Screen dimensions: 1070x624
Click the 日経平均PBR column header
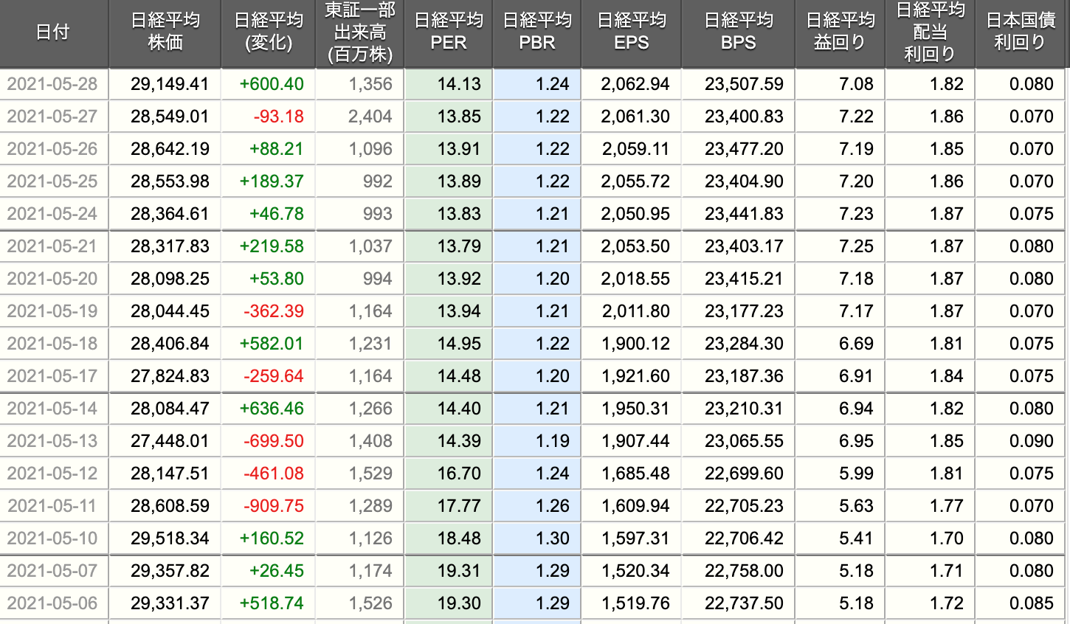point(536,32)
